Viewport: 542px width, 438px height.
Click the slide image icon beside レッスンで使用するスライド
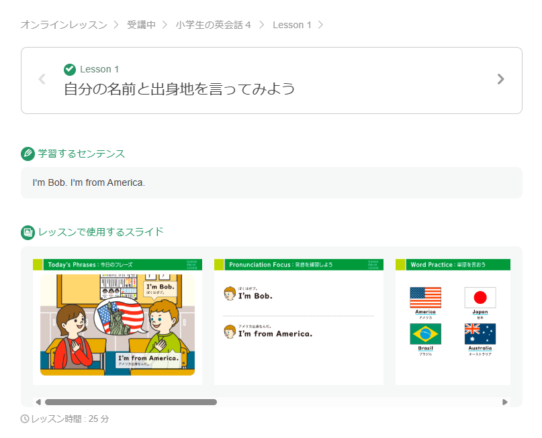tap(28, 232)
